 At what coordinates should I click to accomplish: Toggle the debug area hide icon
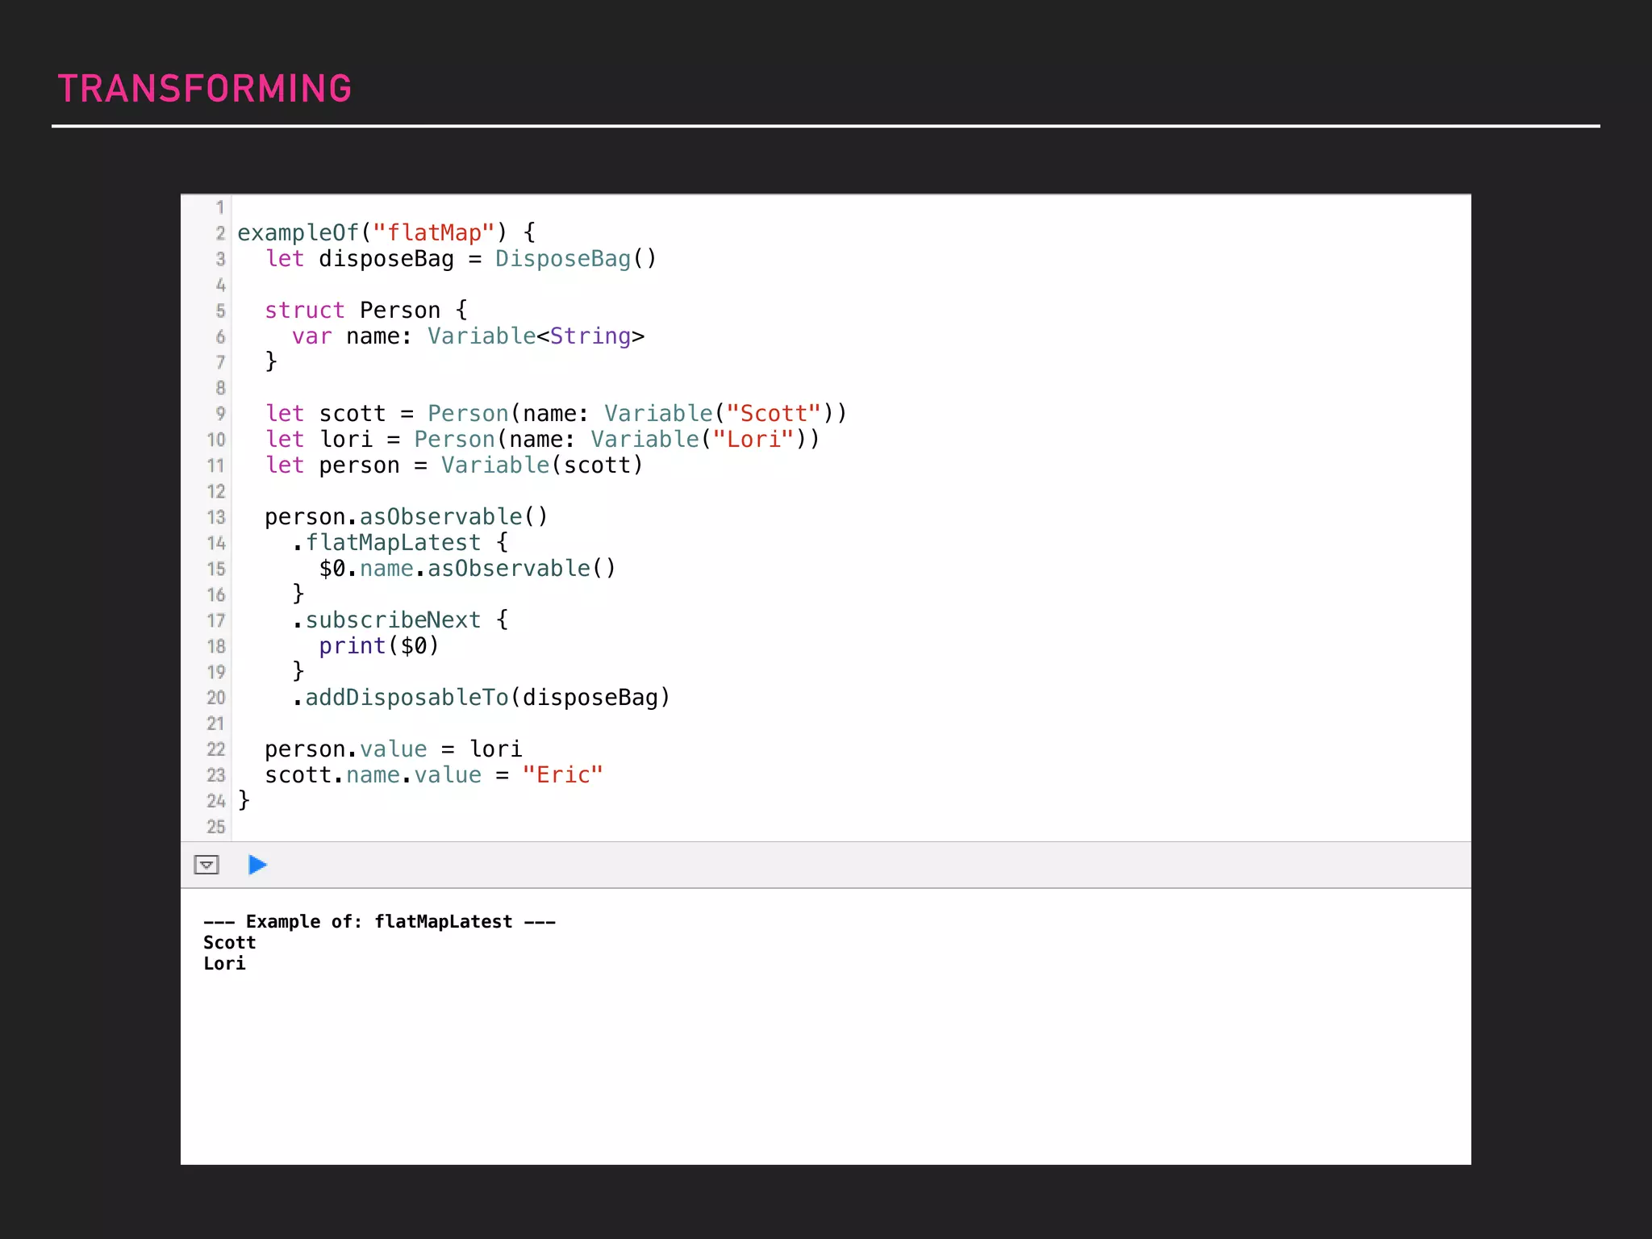(206, 865)
